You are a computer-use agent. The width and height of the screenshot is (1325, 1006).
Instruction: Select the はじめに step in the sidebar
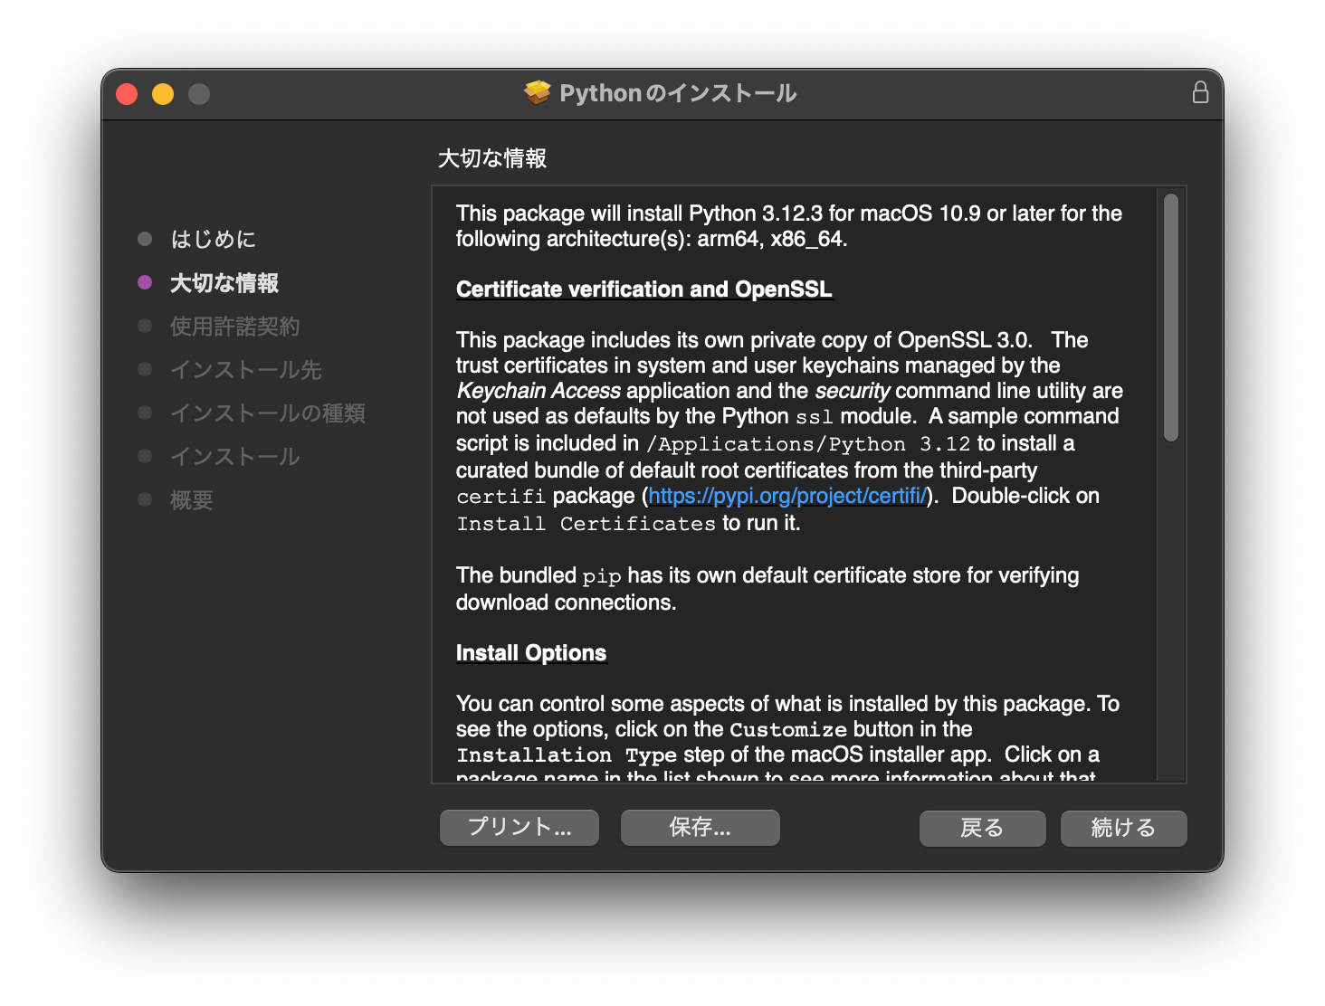214,239
